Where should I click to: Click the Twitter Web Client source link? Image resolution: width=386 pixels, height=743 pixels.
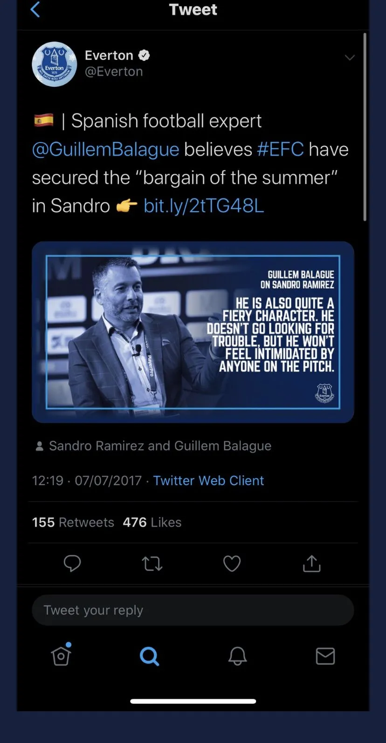[208, 481]
